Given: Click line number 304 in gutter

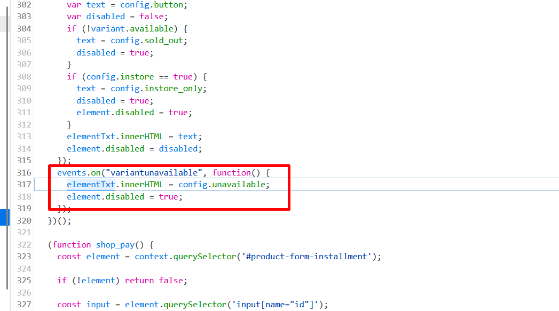Looking at the screenshot, I should click(24, 28).
